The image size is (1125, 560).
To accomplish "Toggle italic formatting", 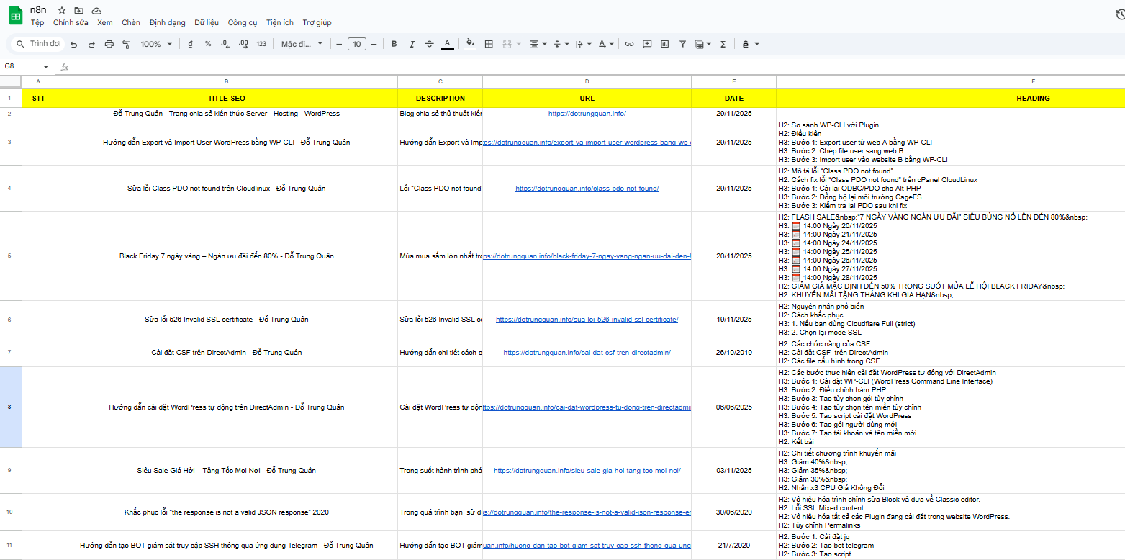I will pos(412,44).
